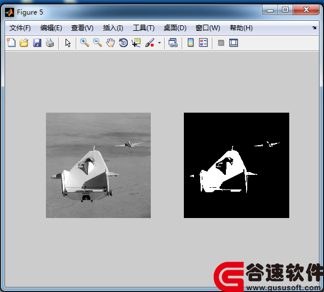Insert a Colorbar from the toolbar
The height and width of the screenshot is (292, 324).
191,43
